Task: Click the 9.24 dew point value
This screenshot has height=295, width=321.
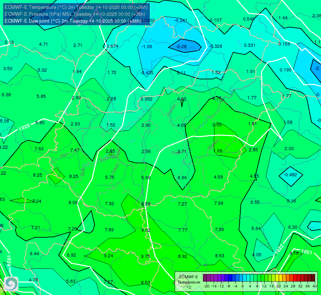Action: pos(109,256)
